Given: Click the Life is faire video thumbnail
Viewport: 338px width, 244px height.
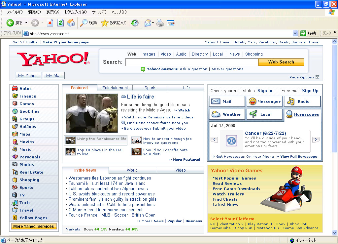Looking at the screenshot, I should click(x=92, y=113).
